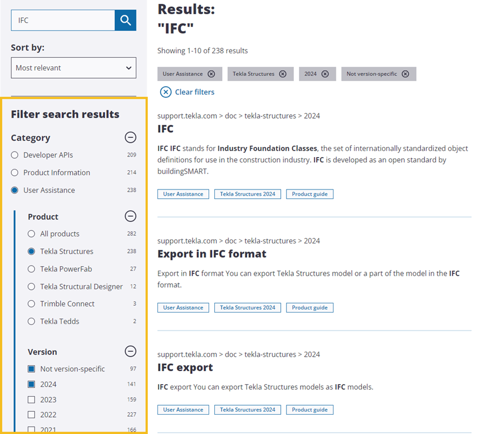Image resolution: width=483 pixels, height=434 pixels.
Task: Click Product guide tag under IFC result
Action: (x=310, y=194)
